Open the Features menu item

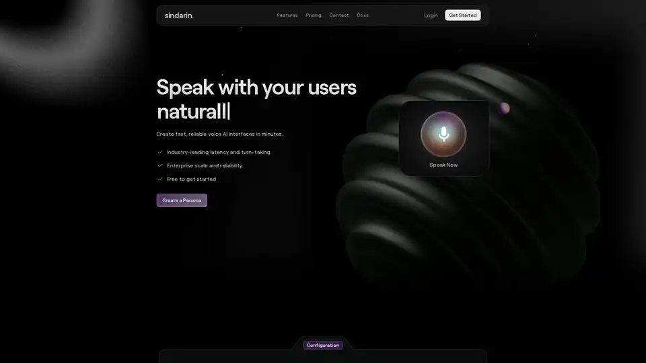[x=287, y=15]
